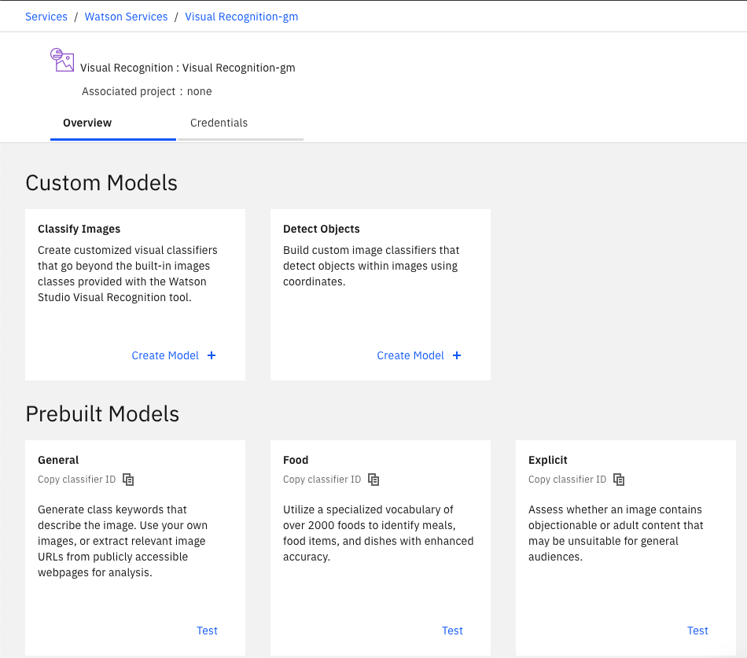This screenshot has width=747, height=658.
Task: Open Watson Services breadcrumb link
Action: [x=127, y=17]
